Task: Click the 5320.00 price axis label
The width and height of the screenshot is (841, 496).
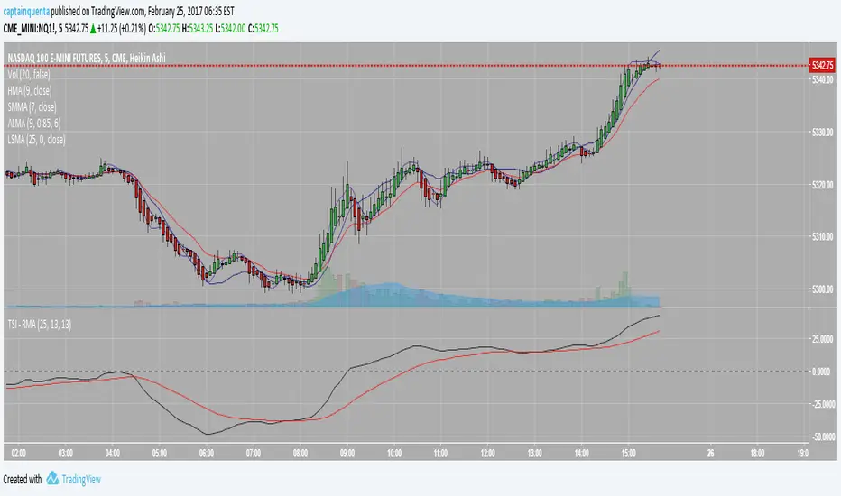Action: 823,185
